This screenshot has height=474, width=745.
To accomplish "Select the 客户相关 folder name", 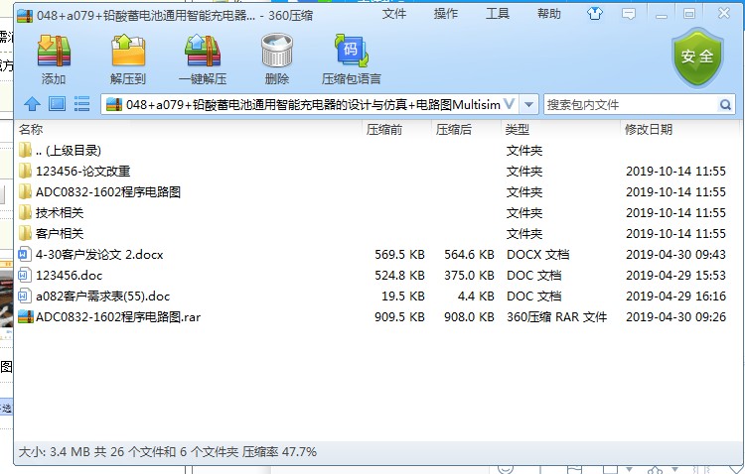I will (x=60, y=234).
